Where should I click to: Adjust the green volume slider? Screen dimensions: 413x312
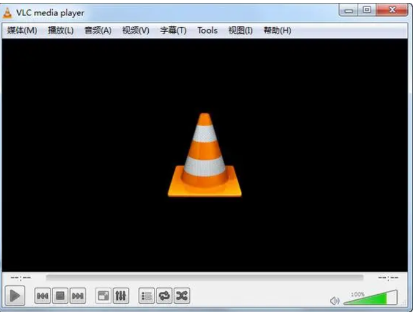tap(371, 298)
